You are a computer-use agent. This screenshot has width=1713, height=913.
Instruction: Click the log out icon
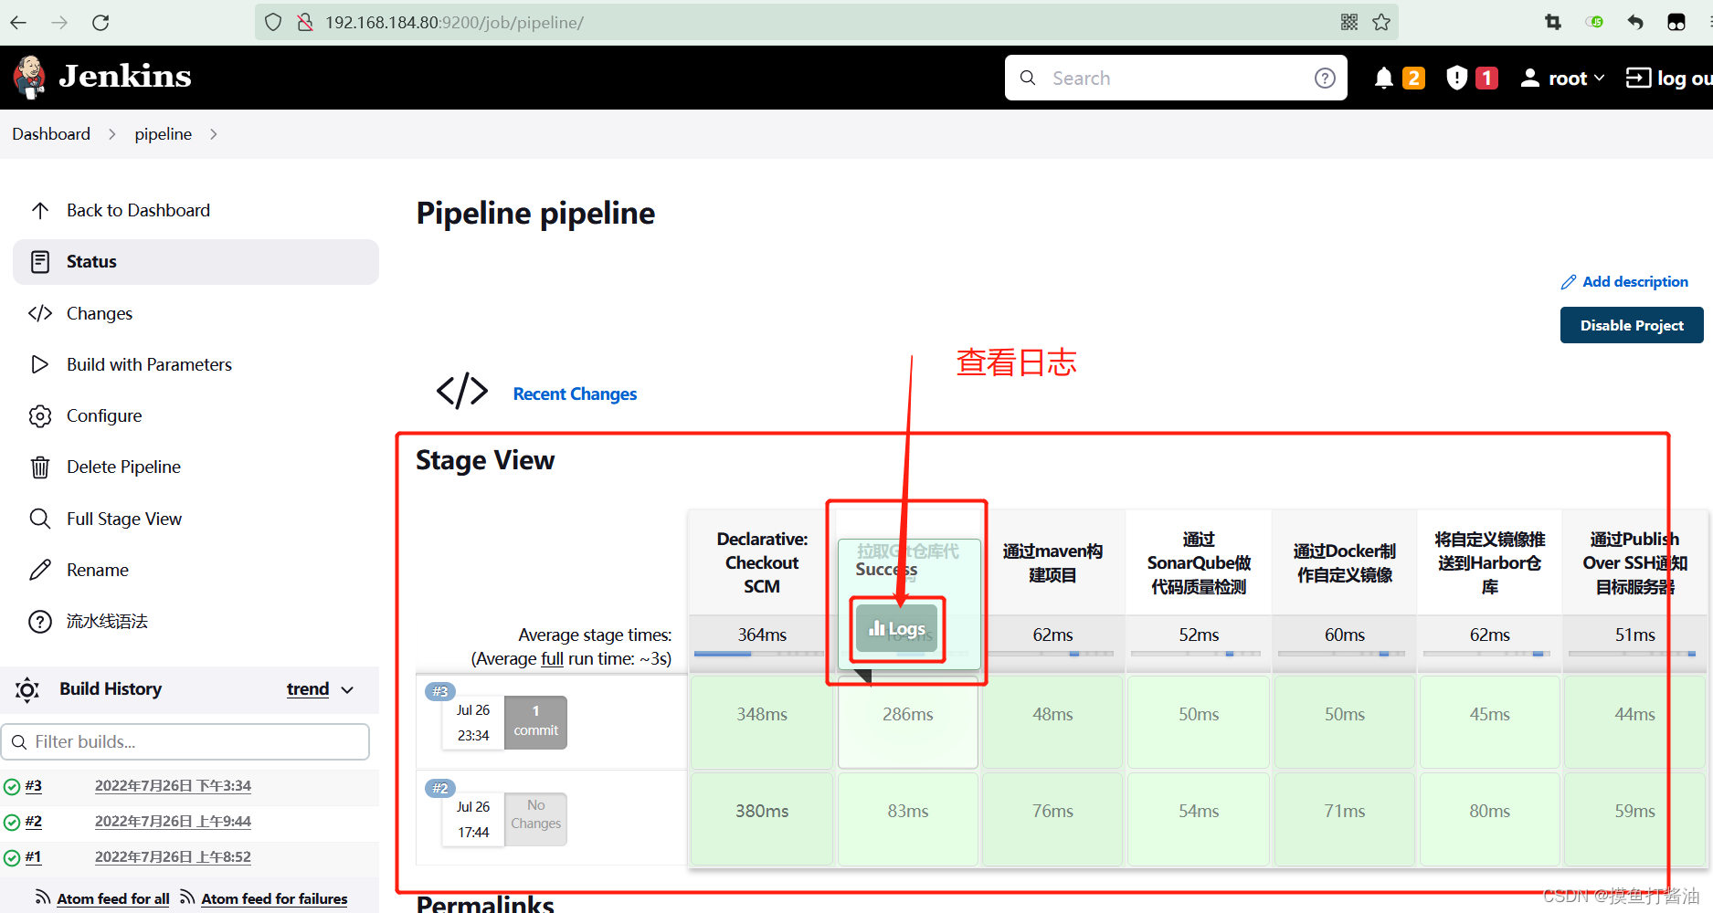tap(1638, 79)
